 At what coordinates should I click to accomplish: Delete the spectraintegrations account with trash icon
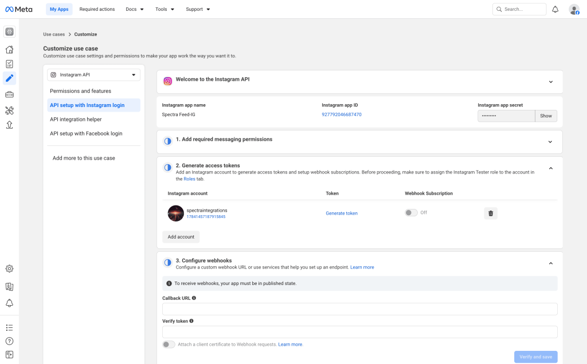(491, 213)
